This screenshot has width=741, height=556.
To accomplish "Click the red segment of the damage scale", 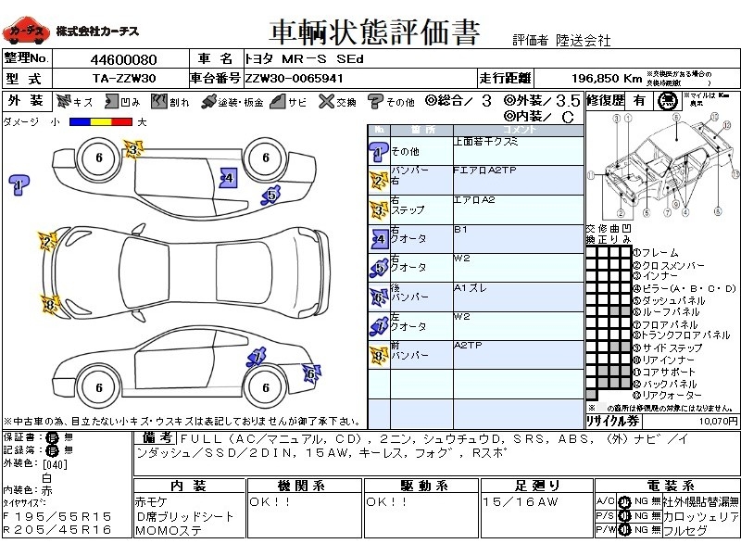I will click(x=122, y=122).
